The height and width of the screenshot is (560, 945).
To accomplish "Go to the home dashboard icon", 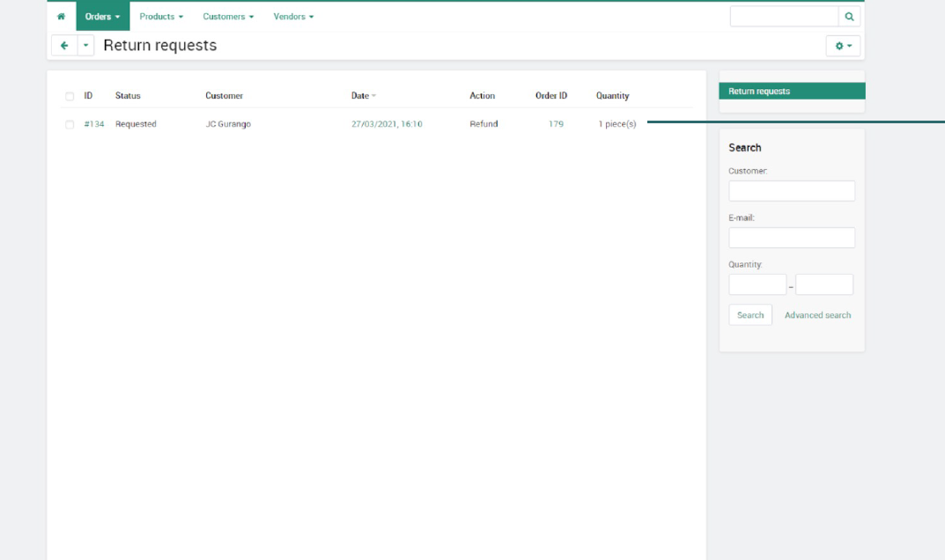I will point(61,16).
